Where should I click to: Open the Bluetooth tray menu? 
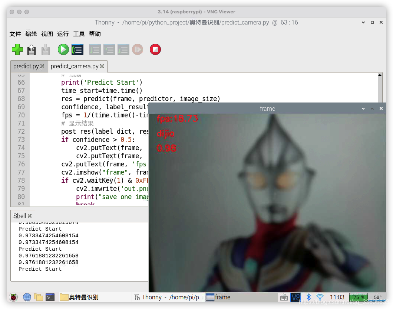pos(308,297)
